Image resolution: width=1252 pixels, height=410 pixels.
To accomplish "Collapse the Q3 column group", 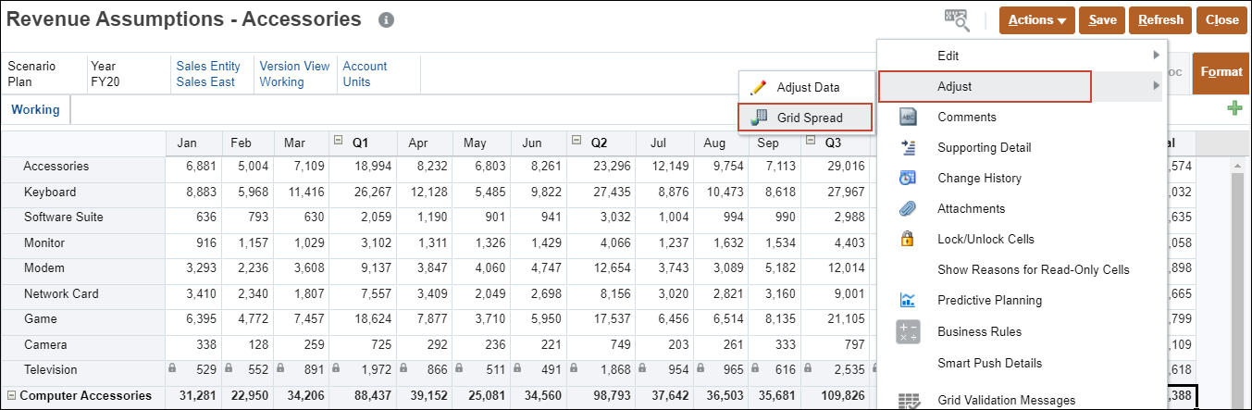I will coord(811,142).
